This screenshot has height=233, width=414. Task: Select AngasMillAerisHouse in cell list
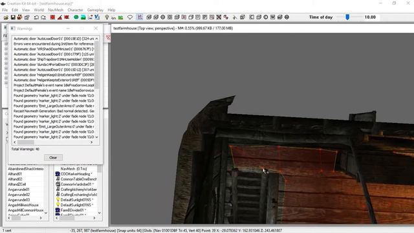click(x=23, y=205)
